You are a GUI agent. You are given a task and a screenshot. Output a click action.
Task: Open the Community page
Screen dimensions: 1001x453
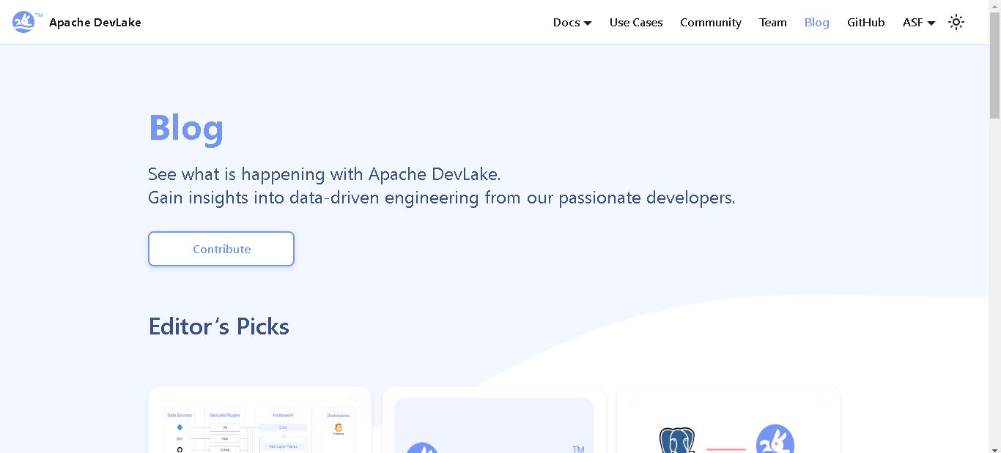point(711,23)
